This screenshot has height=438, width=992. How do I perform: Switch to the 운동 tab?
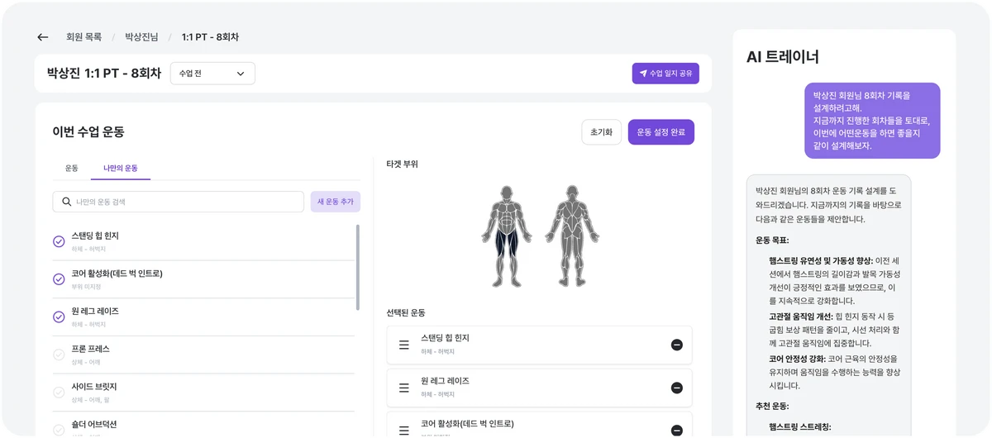(x=72, y=168)
